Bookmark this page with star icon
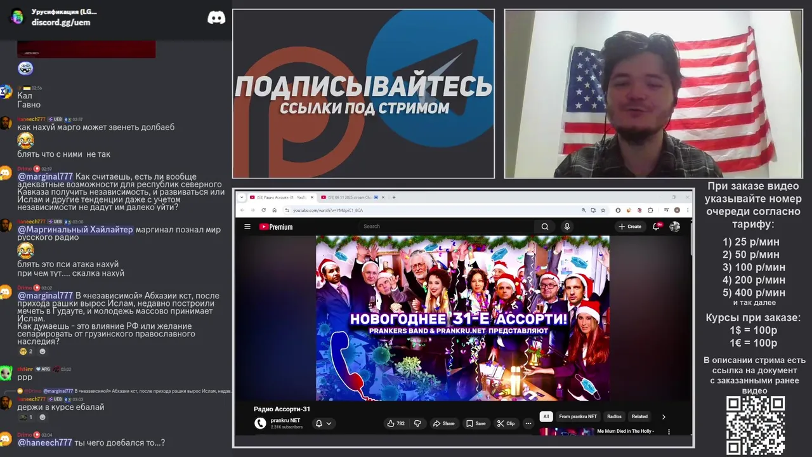Image resolution: width=812 pixels, height=457 pixels. pyautogui.click(x=603, y=210)
